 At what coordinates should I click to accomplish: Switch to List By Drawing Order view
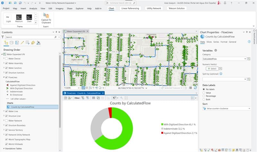[x=6, y=43]
